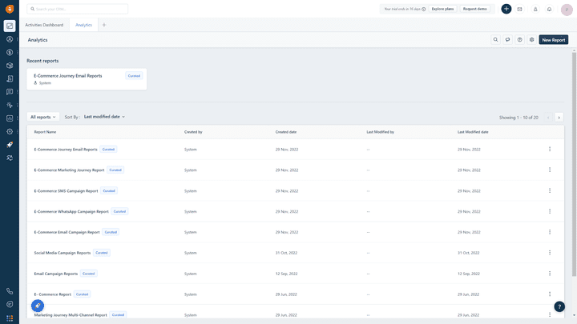Click the Deals dollar icon in sidebar

click(x=10, y=52)
